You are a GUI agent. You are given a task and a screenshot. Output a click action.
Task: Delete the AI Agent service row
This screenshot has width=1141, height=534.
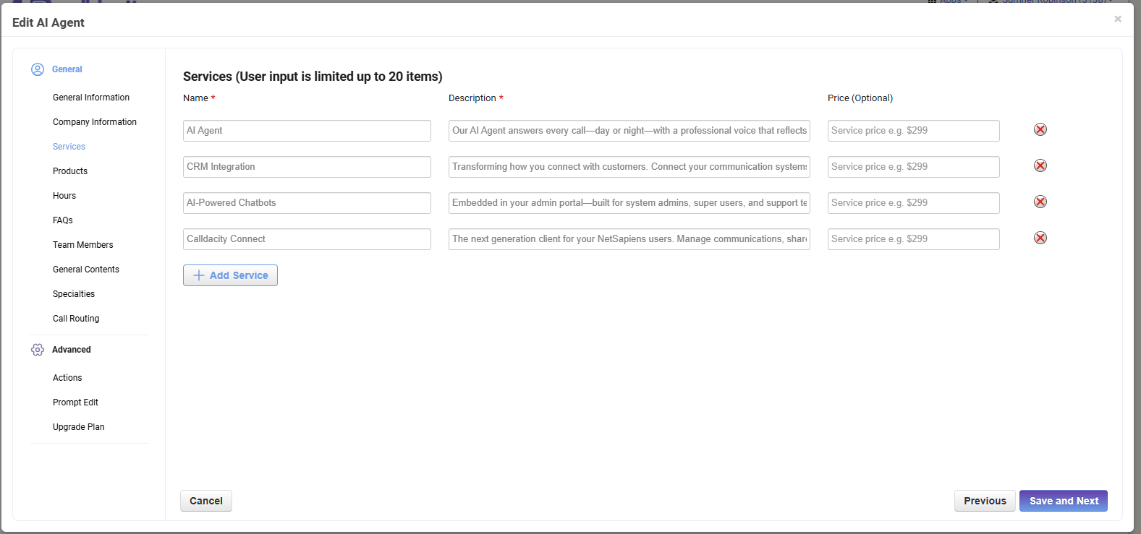(1040, 130)
